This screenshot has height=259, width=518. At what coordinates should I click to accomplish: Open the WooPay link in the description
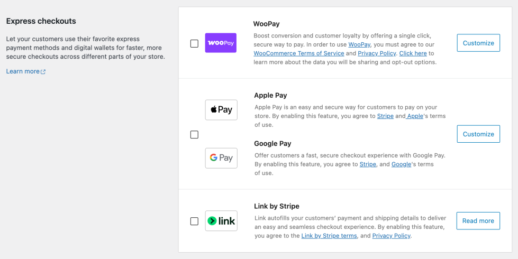click(359, 44)
